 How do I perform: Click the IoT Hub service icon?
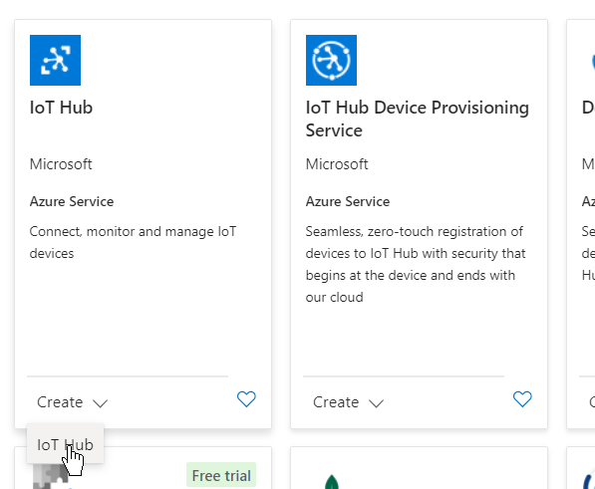click(55, 61)
